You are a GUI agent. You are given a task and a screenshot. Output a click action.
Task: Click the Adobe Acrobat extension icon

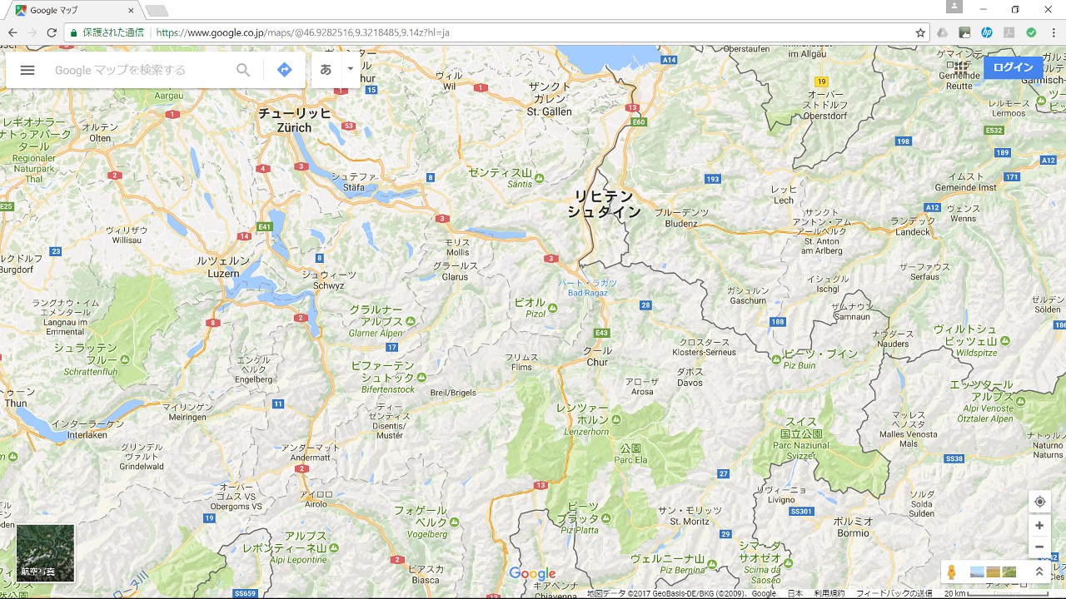[1009, 32]
